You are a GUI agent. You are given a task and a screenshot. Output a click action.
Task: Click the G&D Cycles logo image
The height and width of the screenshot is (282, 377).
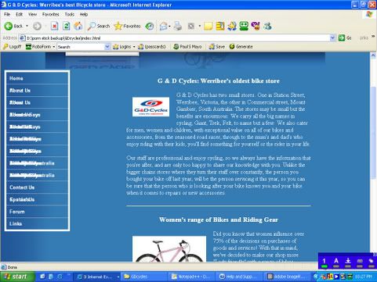(150, 107)
